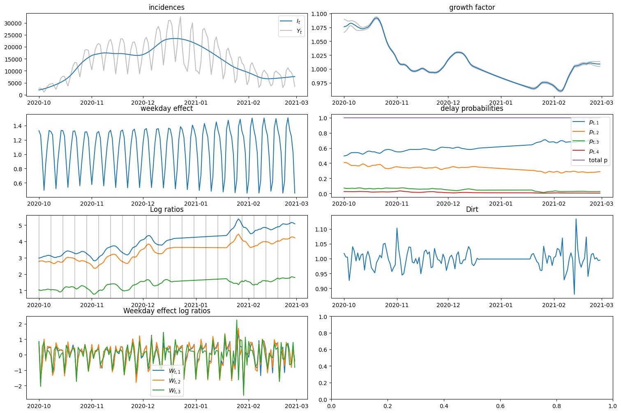Click the "Dirt" plot title
This screenshot has width=621, height=413.
point(472,210)
